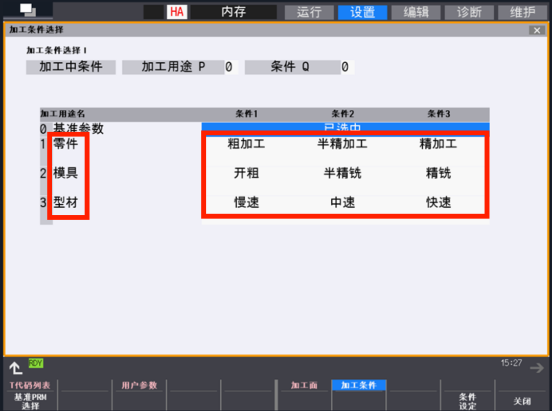Open the 编辑 tab
The image size is (552, 411).
tap(416, 12)
